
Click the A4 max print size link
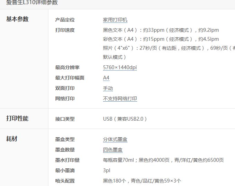click(106, 78)
